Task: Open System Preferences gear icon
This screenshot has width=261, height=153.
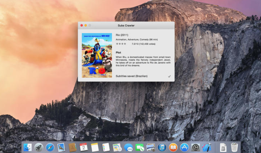Action: (x=196, y=147)
